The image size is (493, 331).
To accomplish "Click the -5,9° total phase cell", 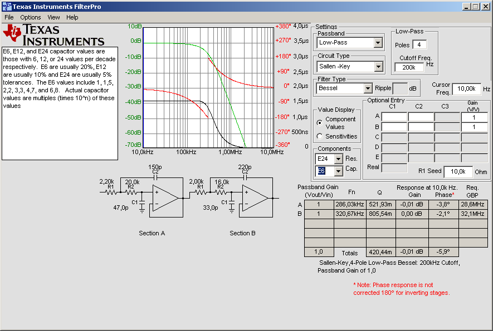I will (443, 252).
